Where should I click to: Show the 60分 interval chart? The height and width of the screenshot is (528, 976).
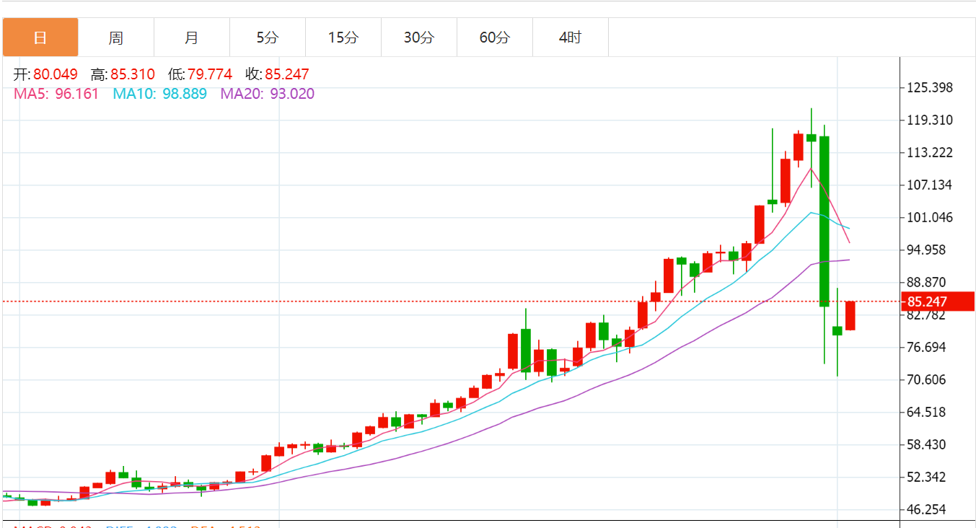point(495,38)
